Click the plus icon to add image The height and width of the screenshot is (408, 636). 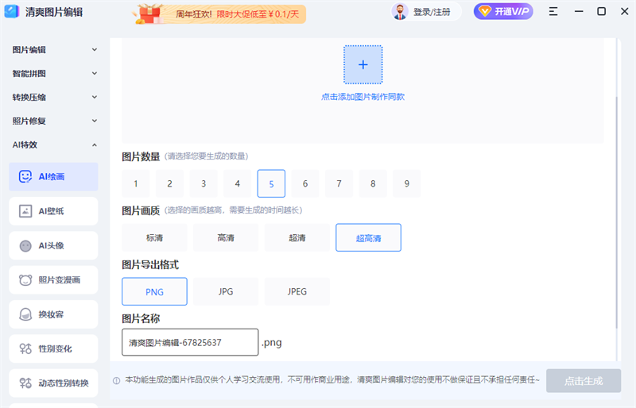pos(363,65)
